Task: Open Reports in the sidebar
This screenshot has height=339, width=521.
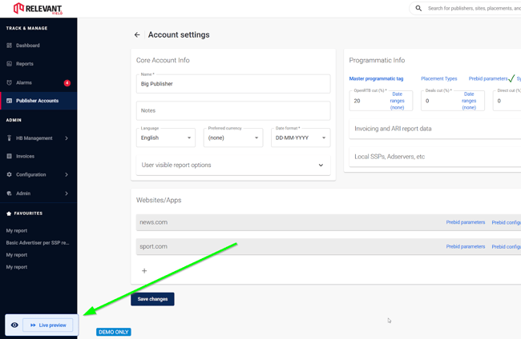Action: pos(24,64)
